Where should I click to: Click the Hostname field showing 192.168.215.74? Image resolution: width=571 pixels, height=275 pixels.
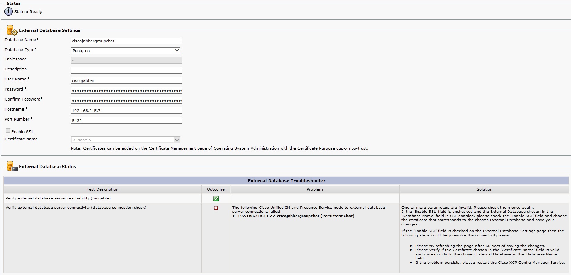(127, 111)
